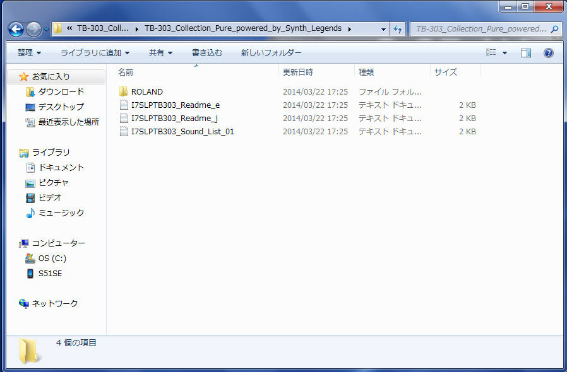Click the ネットワーク globe icon
567x372 pixels.
click(24, 304)
